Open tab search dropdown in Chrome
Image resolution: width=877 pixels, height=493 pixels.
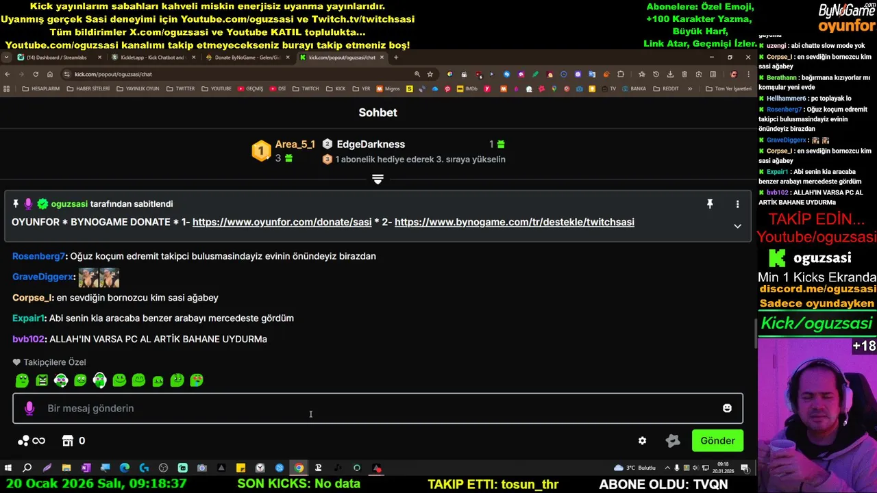coord(7,58)
